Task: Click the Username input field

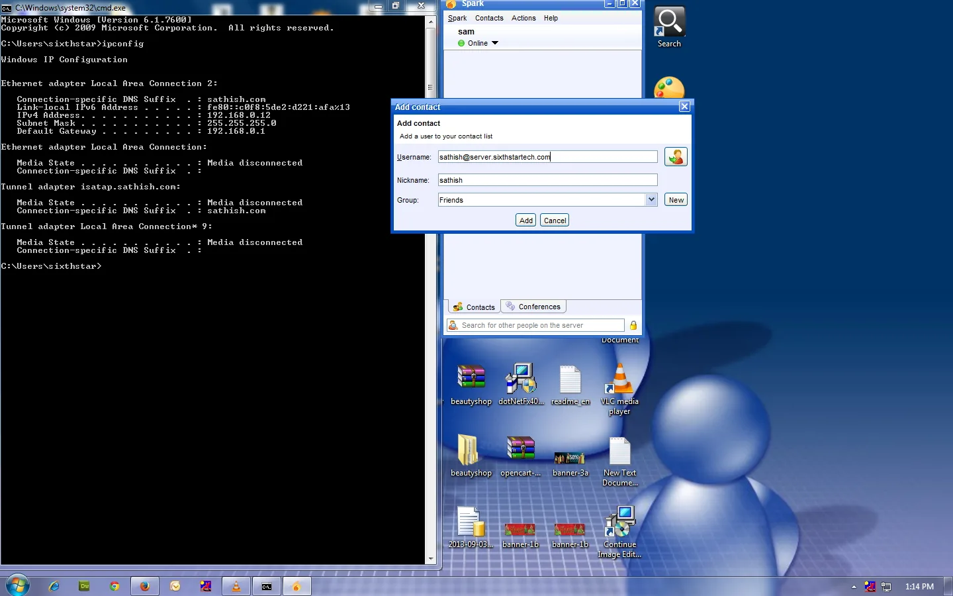Action: coord(548,157)
